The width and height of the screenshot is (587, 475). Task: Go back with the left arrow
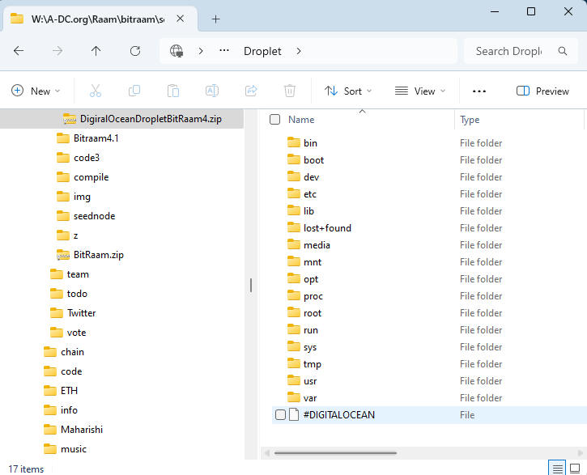pos(19,51)
